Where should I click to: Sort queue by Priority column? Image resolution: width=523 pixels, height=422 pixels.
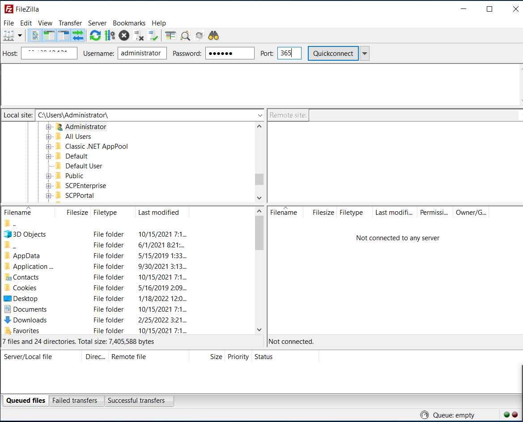(x=238, y=357)
